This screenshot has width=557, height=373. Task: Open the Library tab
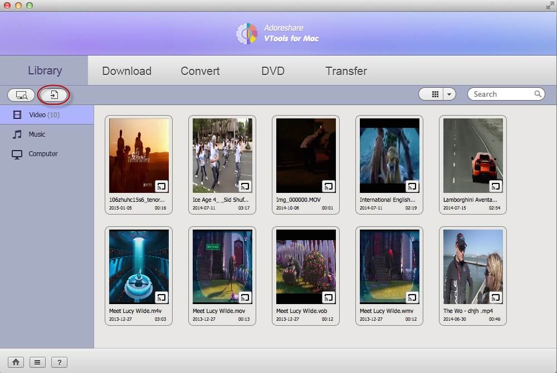45,71
